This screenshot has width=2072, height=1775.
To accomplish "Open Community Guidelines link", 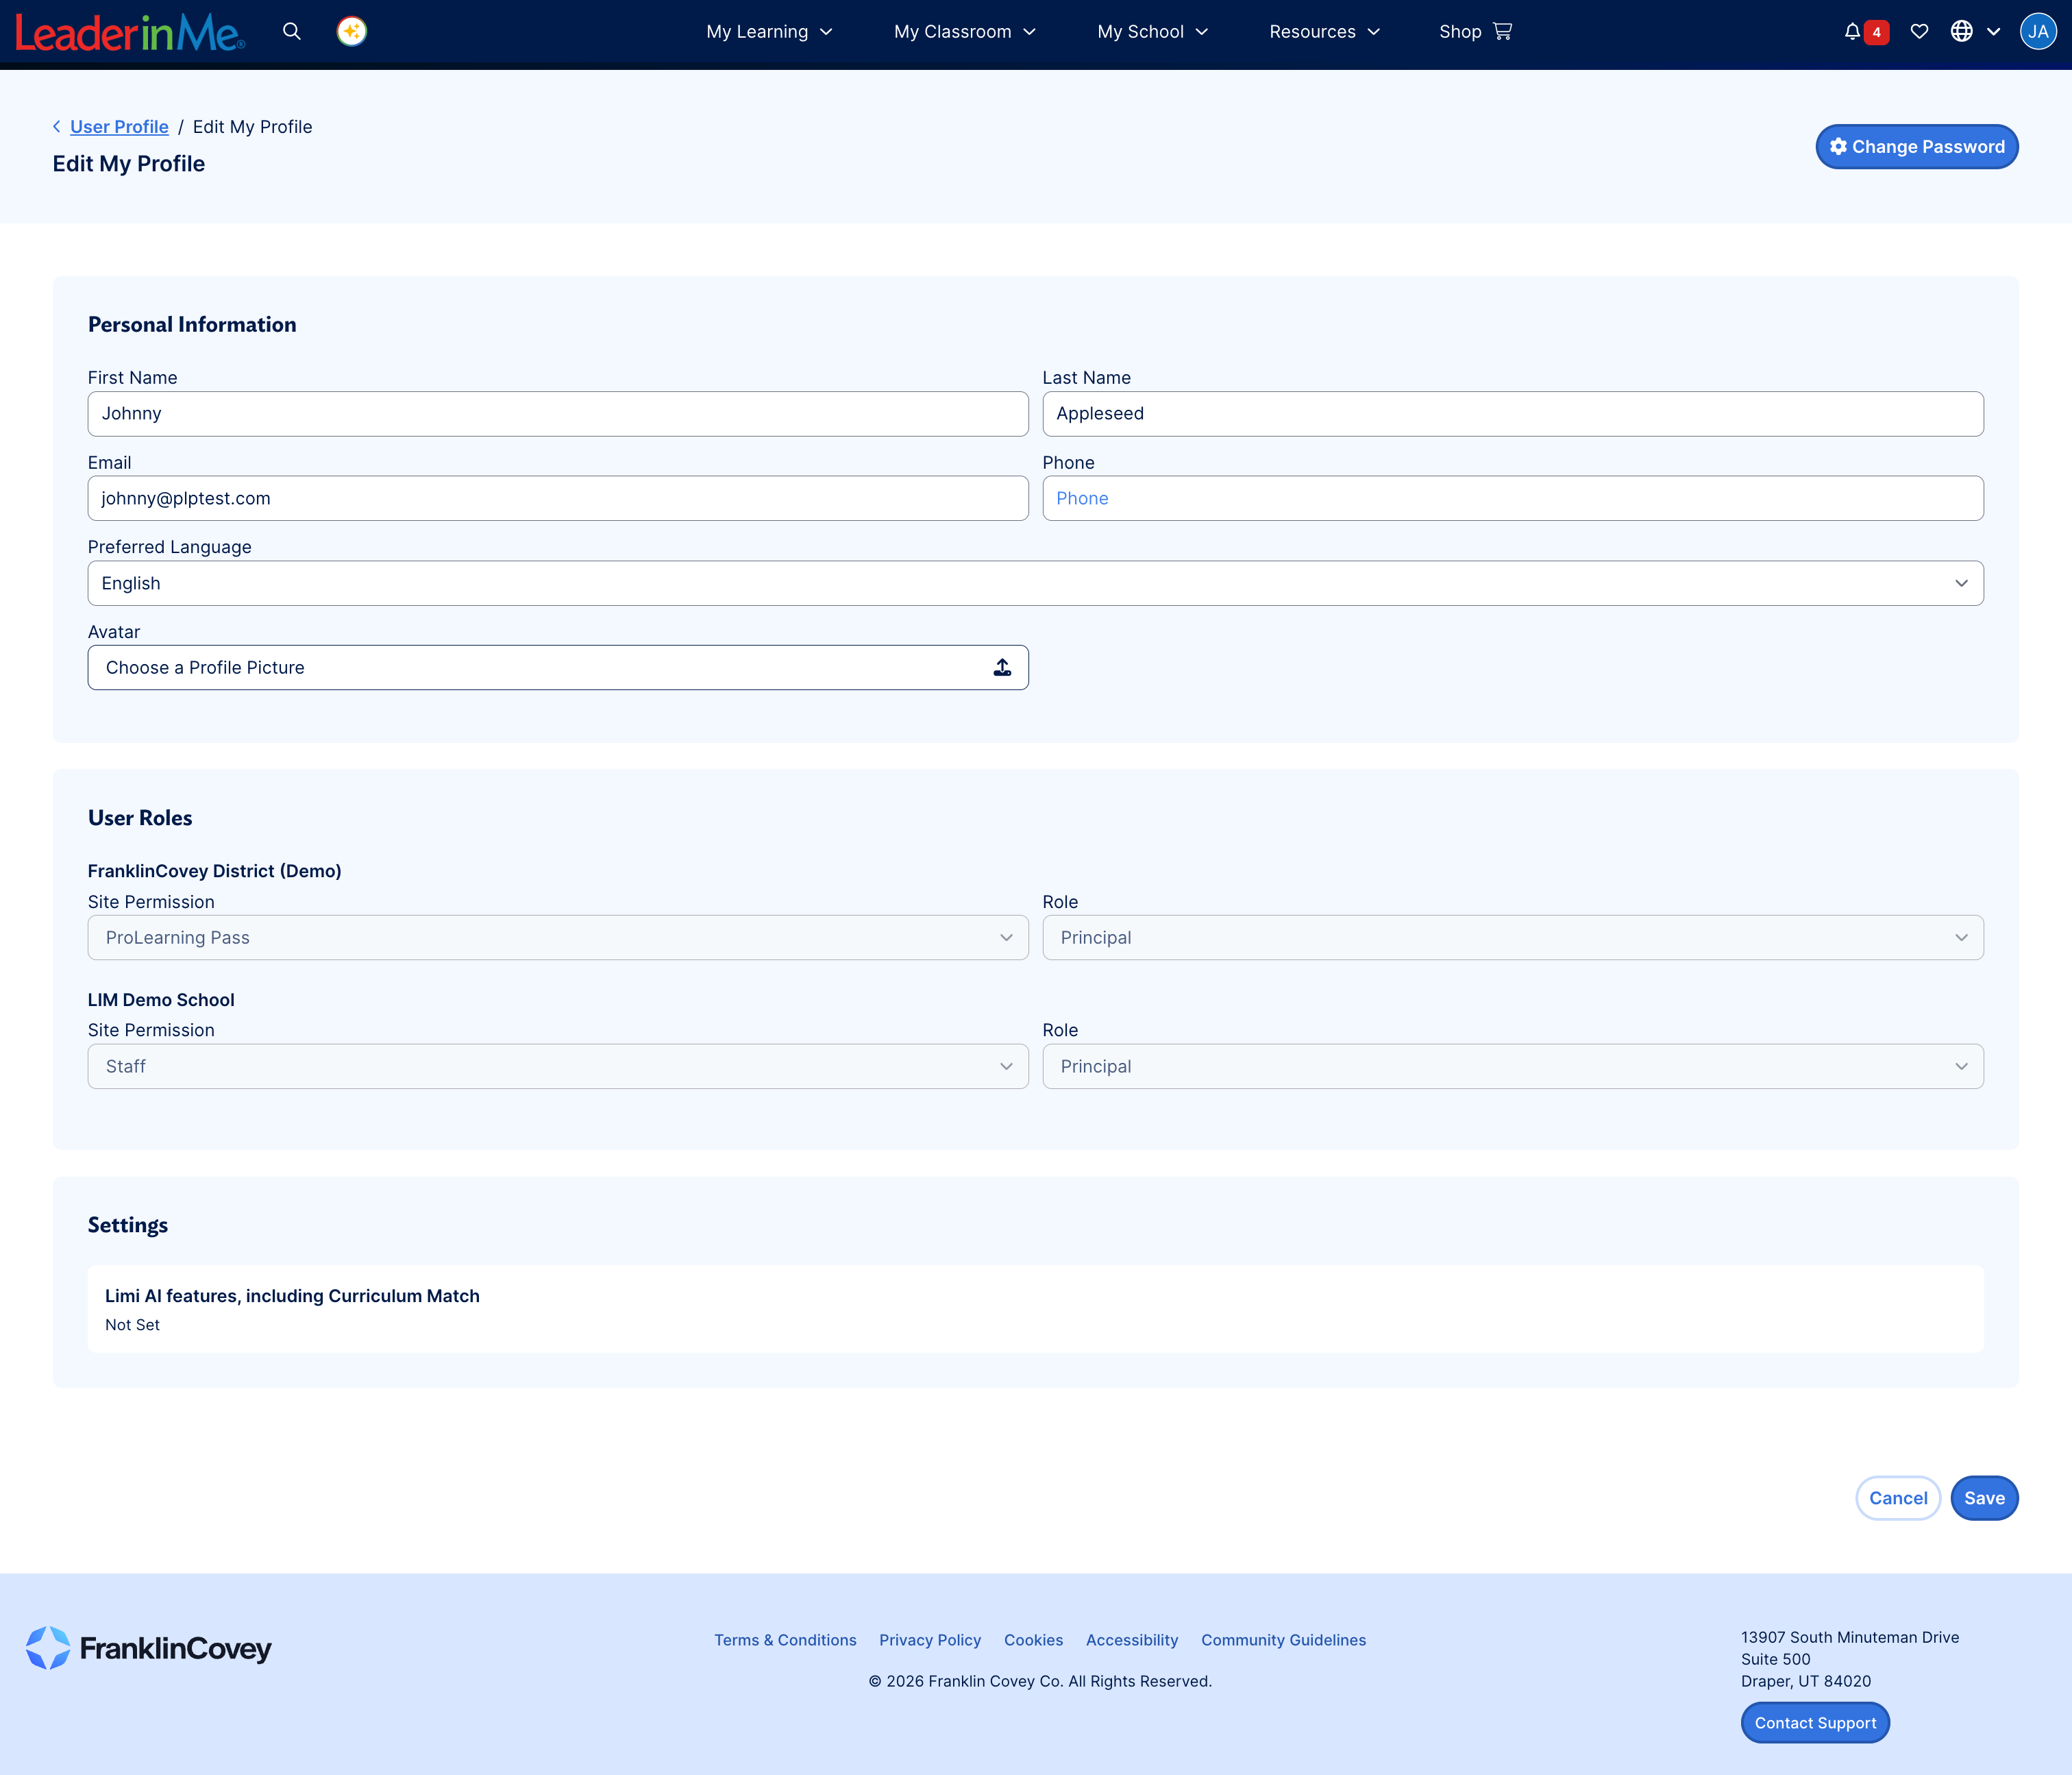I will (x=1283, y=1640).
